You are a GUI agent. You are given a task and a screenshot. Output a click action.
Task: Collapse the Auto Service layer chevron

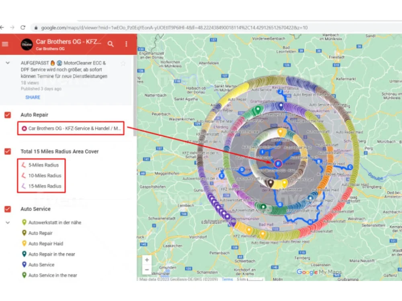click(x=8, y=223)
